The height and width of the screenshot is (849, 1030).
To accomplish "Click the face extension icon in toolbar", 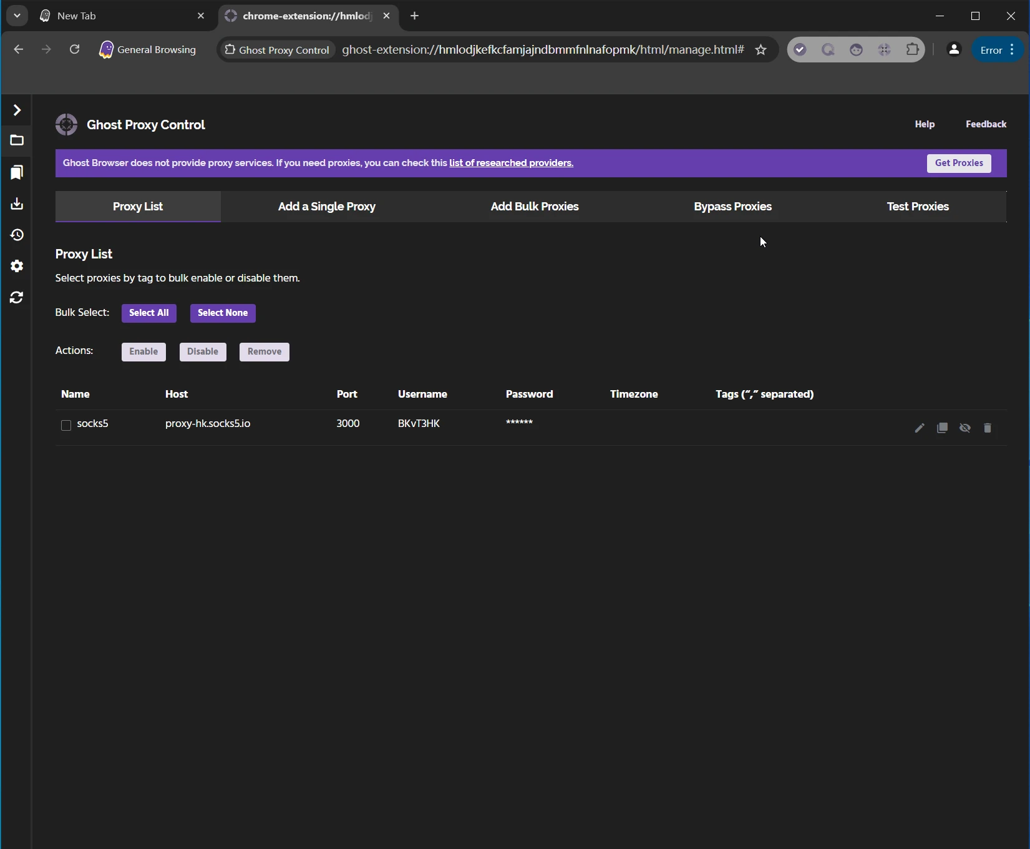I will pos(857,50).
